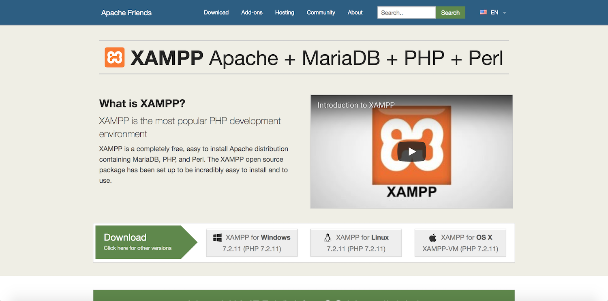Download XAMPP for Linux 7.2.11
Screen dimensions: 608x301
356,243
